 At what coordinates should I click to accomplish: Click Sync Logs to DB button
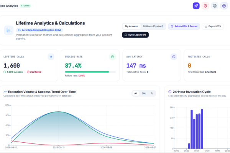[x=135, y=35]
